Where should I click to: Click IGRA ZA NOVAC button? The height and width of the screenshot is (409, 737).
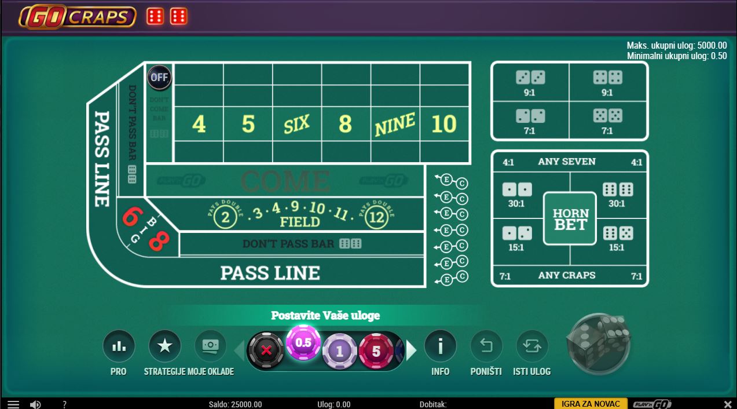point(591,404)
